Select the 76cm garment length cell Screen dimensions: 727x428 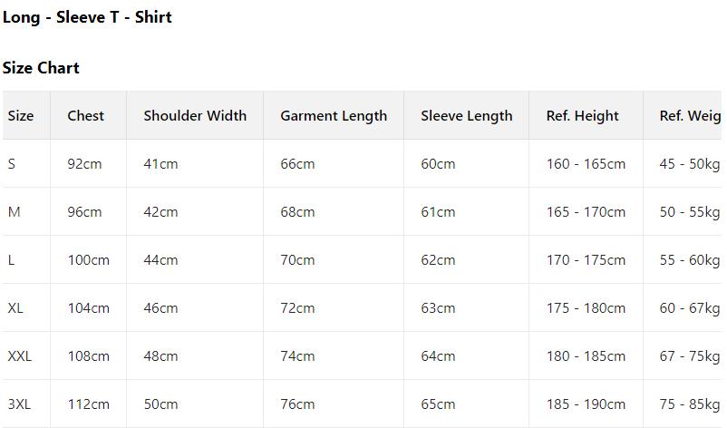(297, 404)
